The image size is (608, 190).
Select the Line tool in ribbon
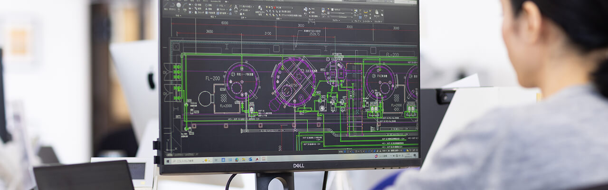click(166, 5)
